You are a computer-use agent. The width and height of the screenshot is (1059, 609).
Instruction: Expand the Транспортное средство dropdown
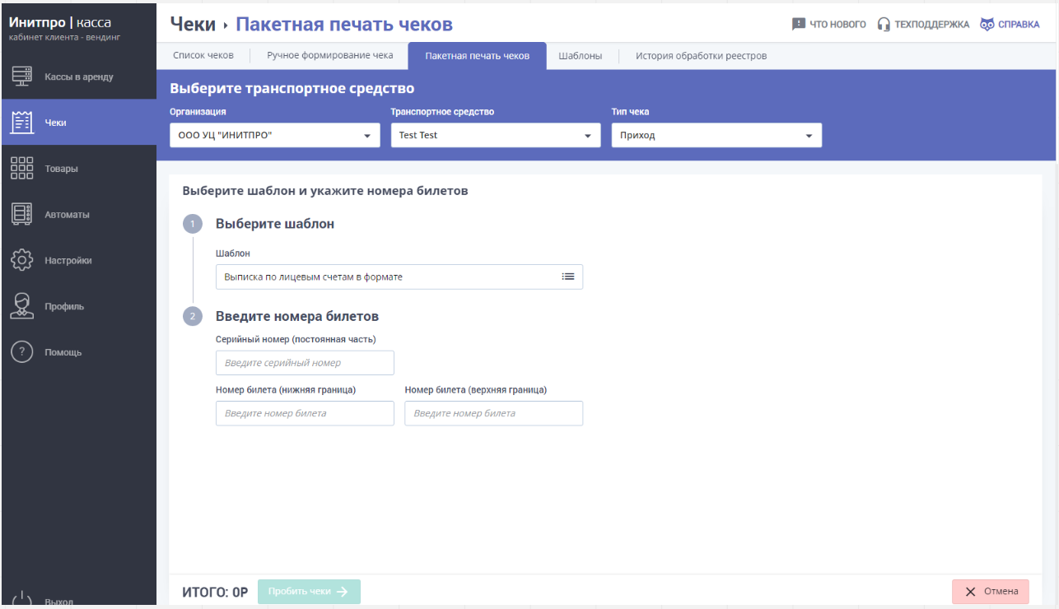point(496,135)
